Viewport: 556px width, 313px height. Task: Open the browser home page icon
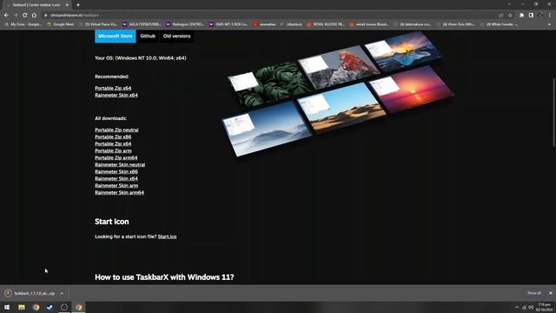(x=34, y=16)
